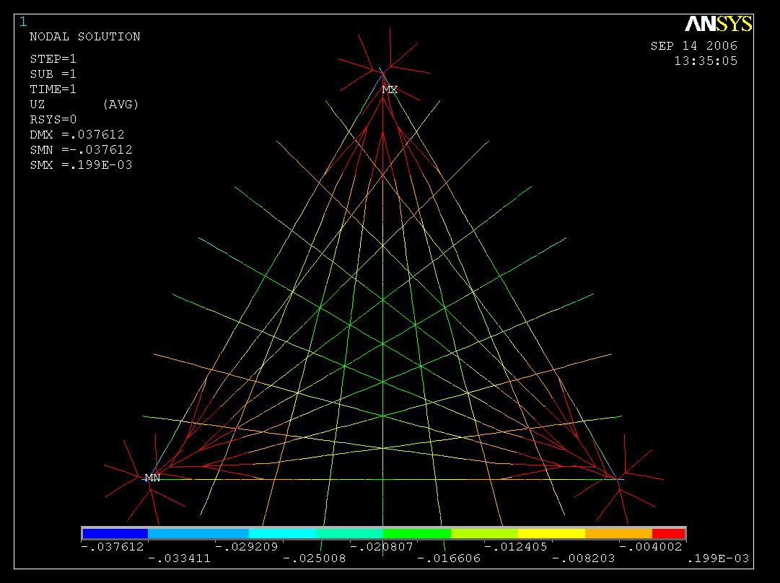Click the SMN =-.037612 value
780x583 pixels.
point(81,150)
